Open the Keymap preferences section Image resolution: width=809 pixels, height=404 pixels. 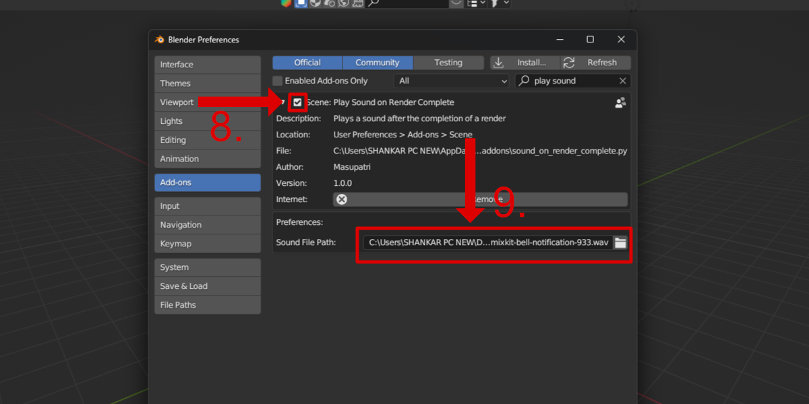(x=208, y=244)
